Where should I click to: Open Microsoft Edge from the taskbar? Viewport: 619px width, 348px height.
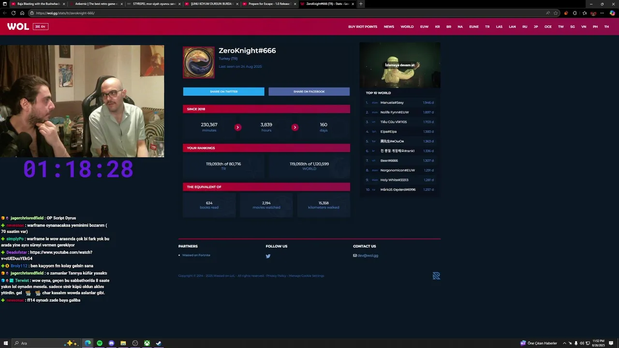tap(88, 343)
